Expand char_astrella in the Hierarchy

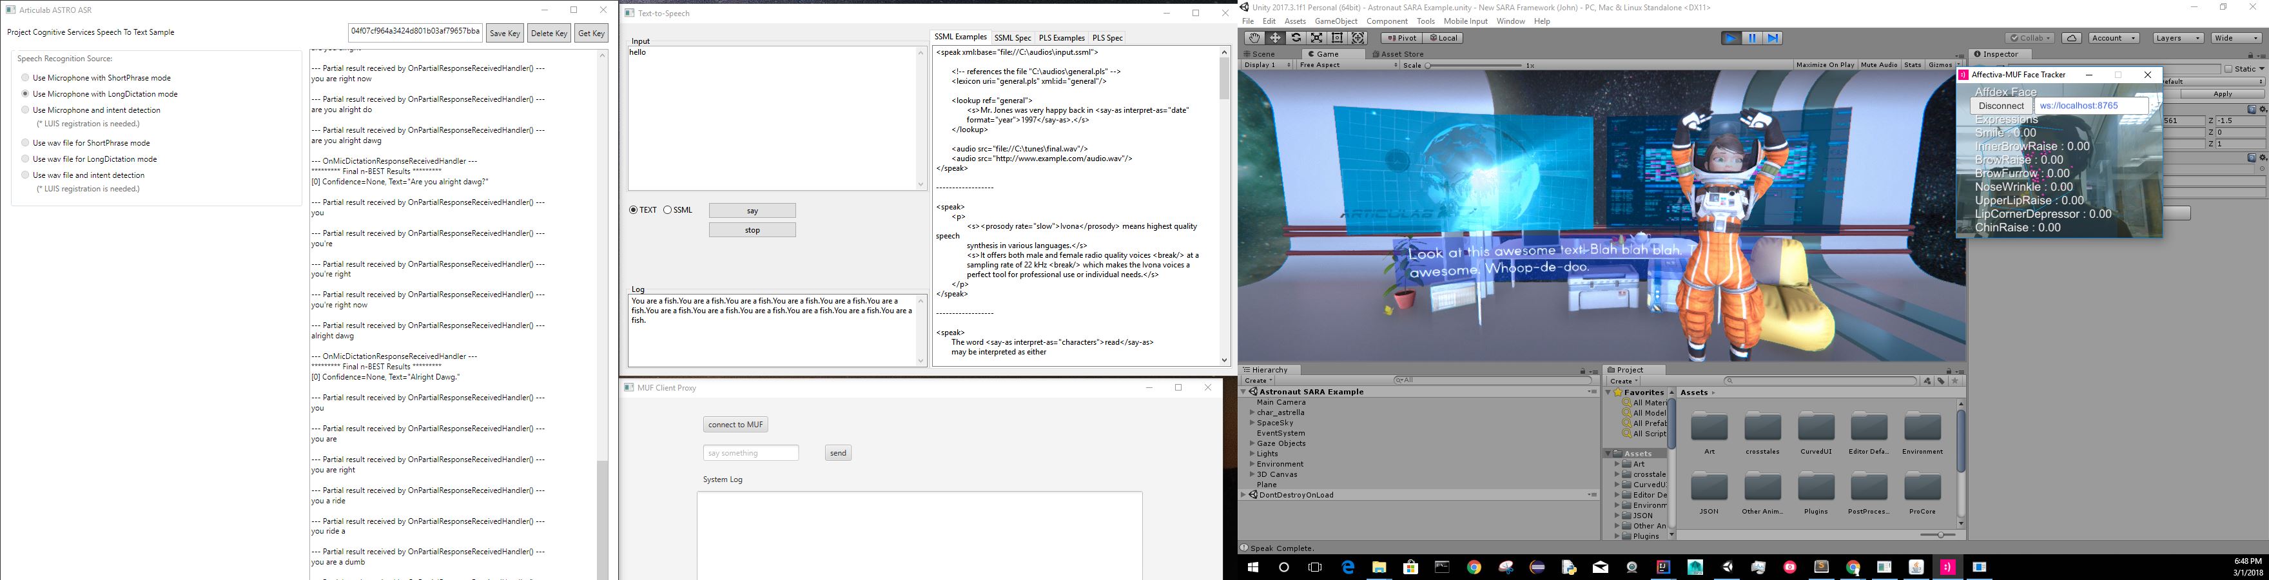coord(1252,413)
